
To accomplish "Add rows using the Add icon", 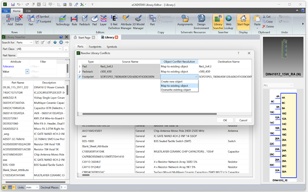I will 10,20.
